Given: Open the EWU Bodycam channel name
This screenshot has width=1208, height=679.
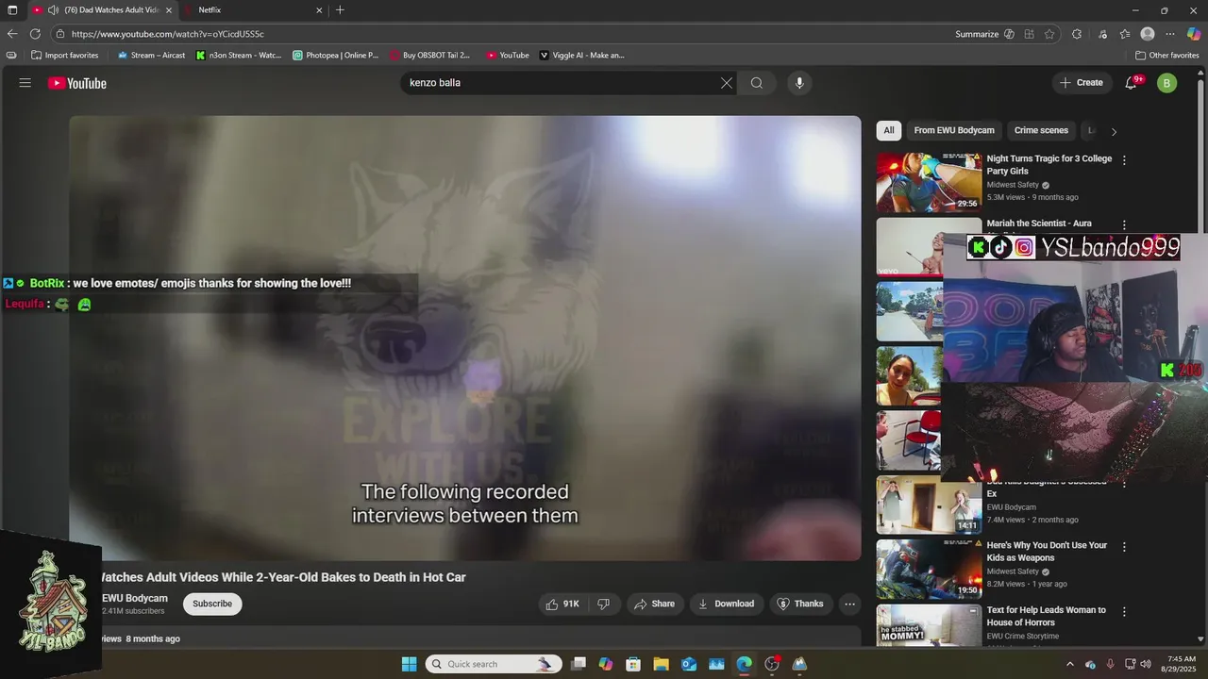Looking at the screenshot, I should (x=135, y=598).
